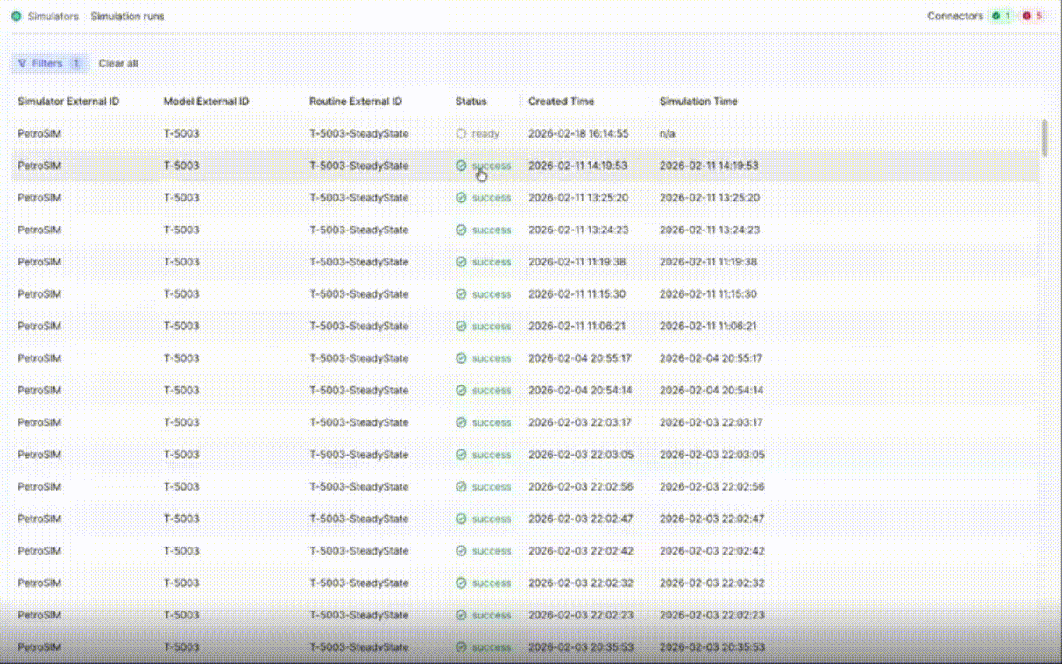Click success check icon for run 2026-02-11 11:19:38
The width and height of the screenshot is (1062, 664).
click(x=461, y=262)
